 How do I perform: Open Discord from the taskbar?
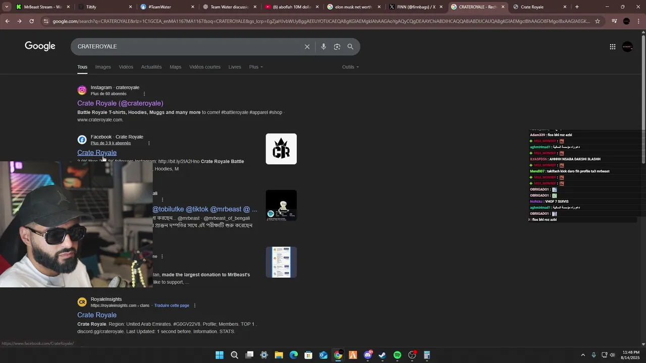pyautogui.click(x=368, y=355)
